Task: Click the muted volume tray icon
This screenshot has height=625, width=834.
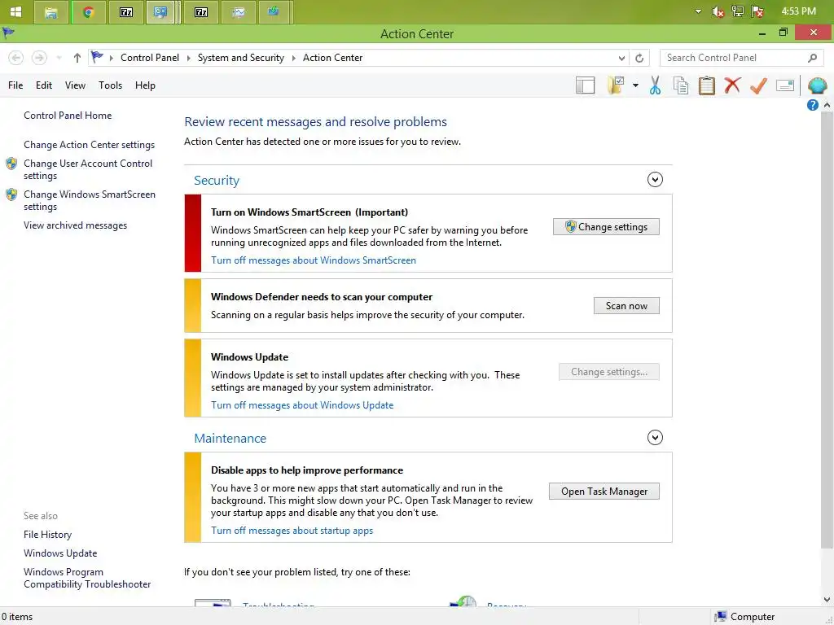Action: [718, 11]
